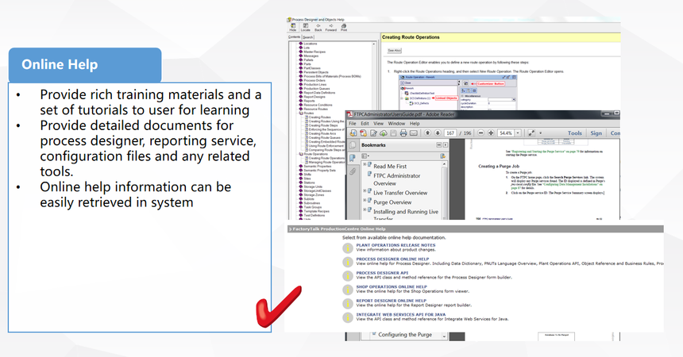Click the email envelope icon in Adobe Reader
This screenshot has height=357, width=683.
pyautogui.click(x=414, y=132)
